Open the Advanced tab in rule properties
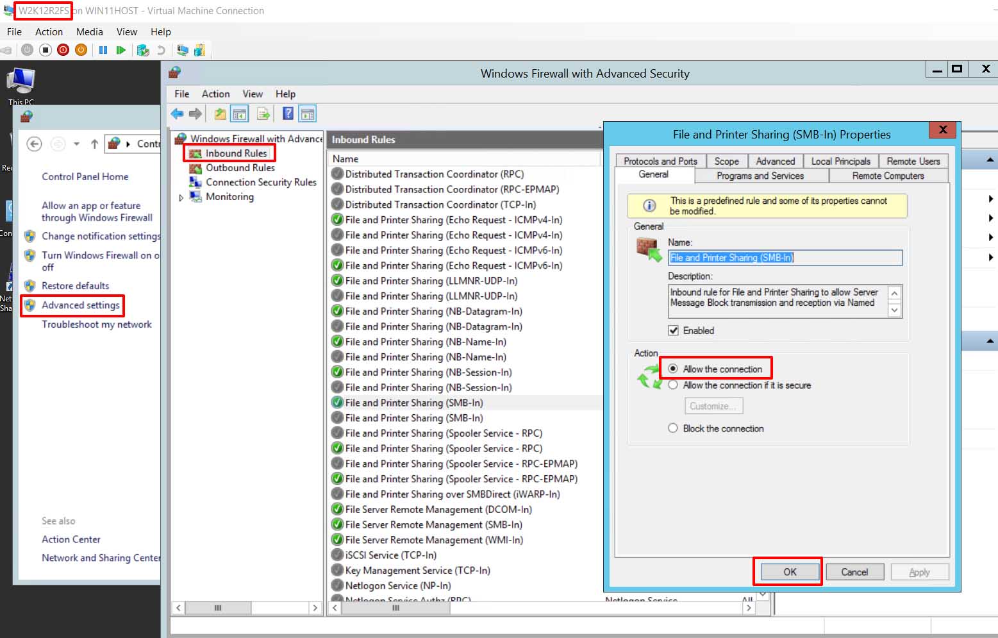Image resolution: width=998 pixels, height=638 pixels. point(775,162)
